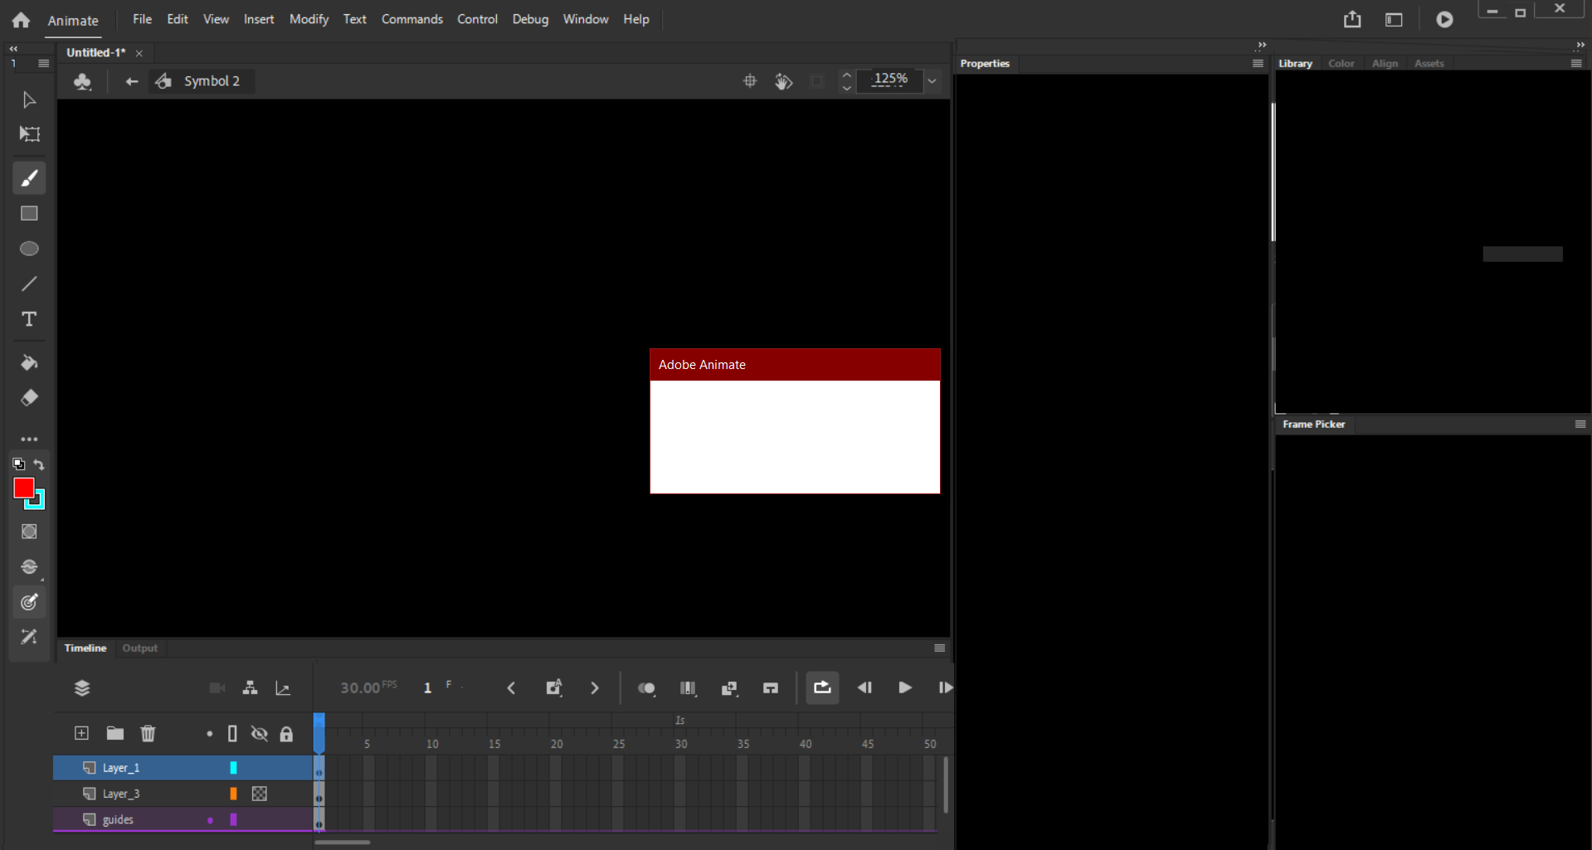
Task: Toggle show all layers as outlines
Action: click(x=232, y=733)
